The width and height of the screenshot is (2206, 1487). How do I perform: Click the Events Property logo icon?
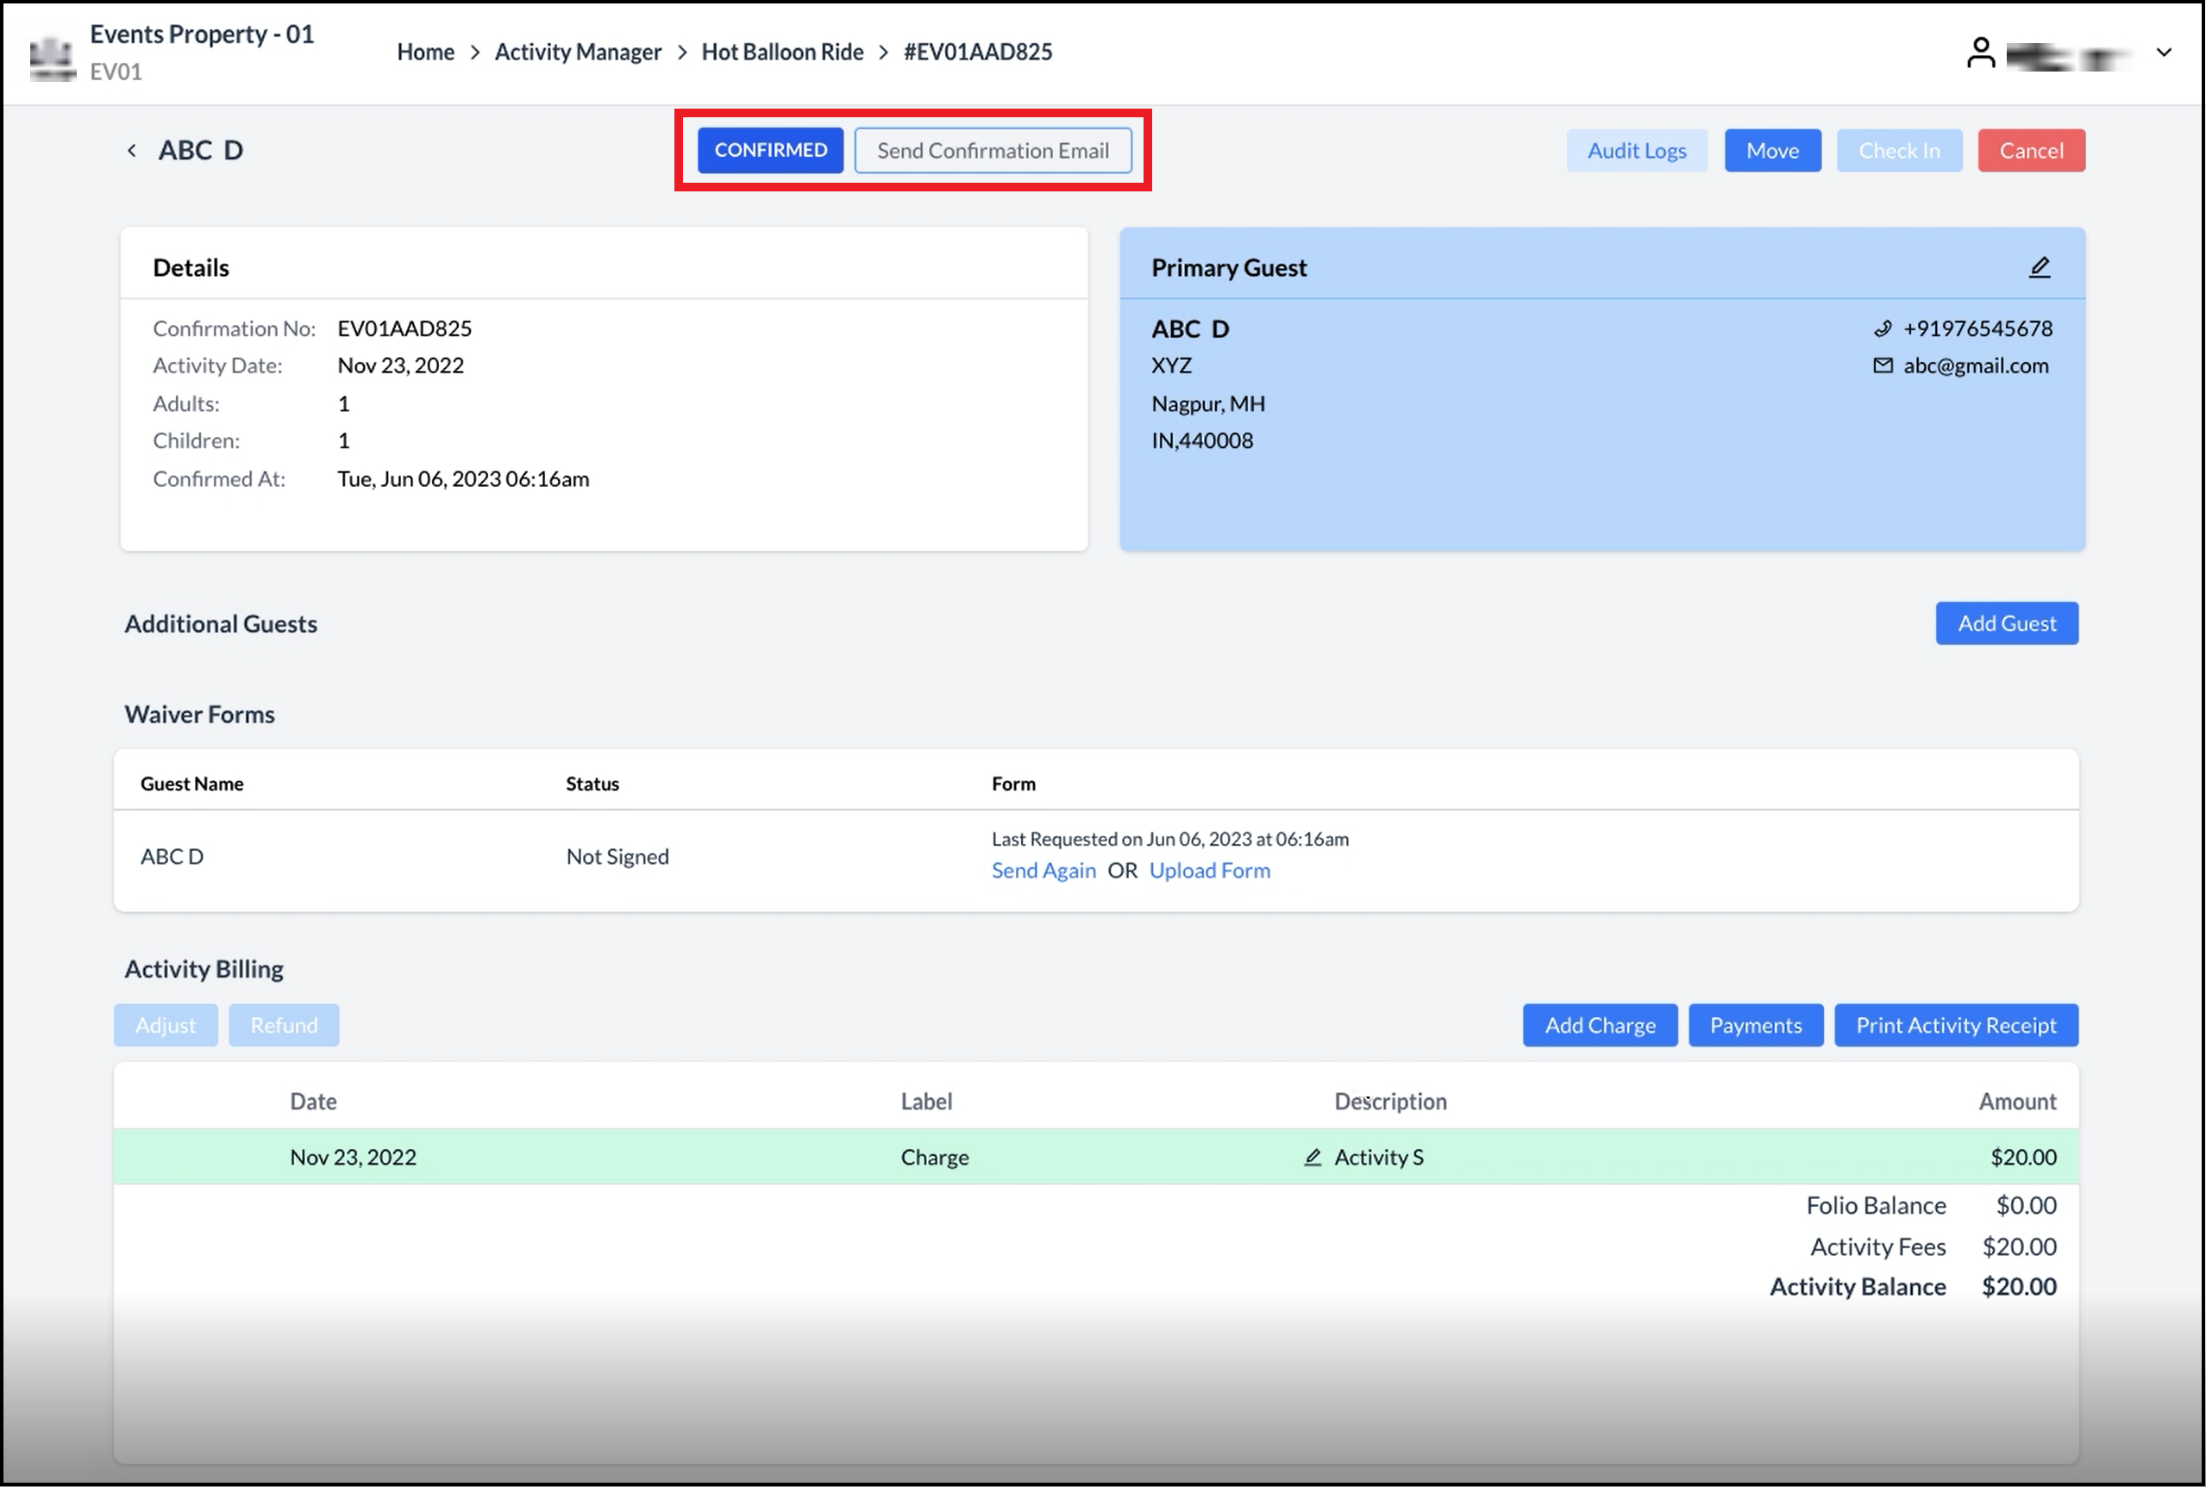coord(51,55)
